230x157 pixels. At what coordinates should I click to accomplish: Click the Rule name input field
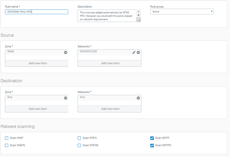coord(37,12)
